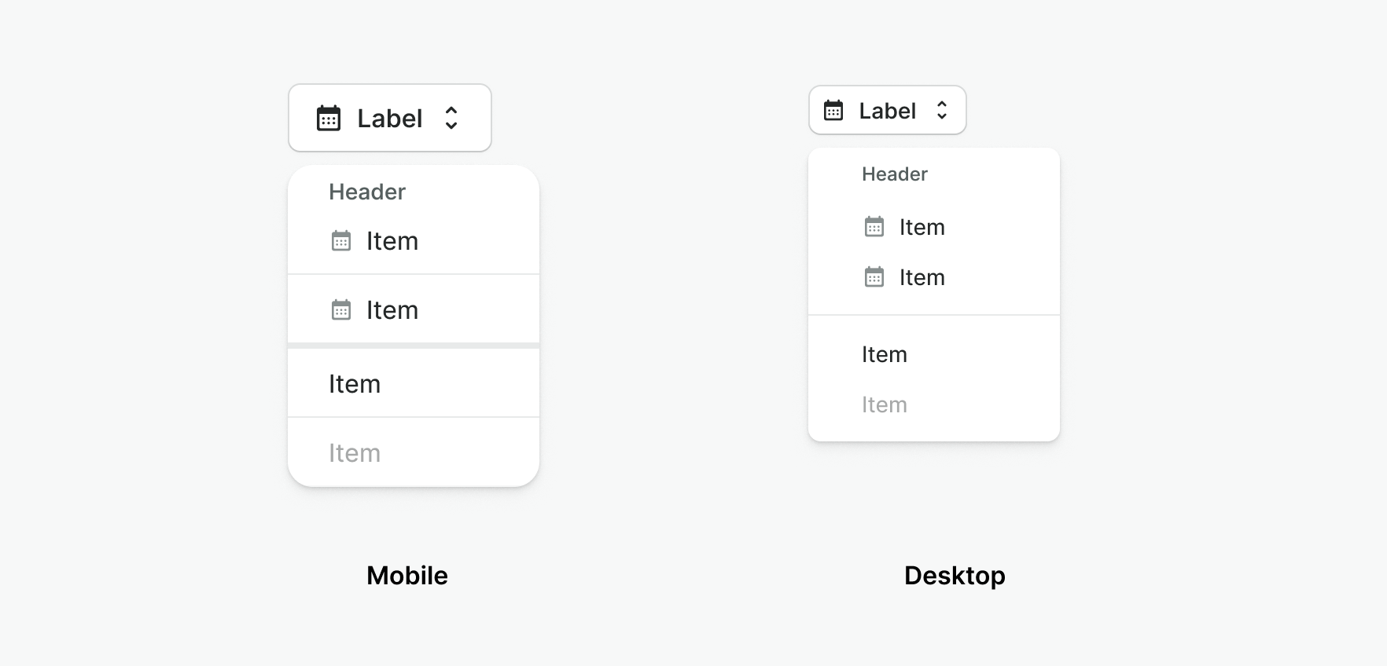The width and height of the screenshot is (1387, 666).
Task: Click the first item's calendar icon in Desktop menu
Action: (874, 227)
